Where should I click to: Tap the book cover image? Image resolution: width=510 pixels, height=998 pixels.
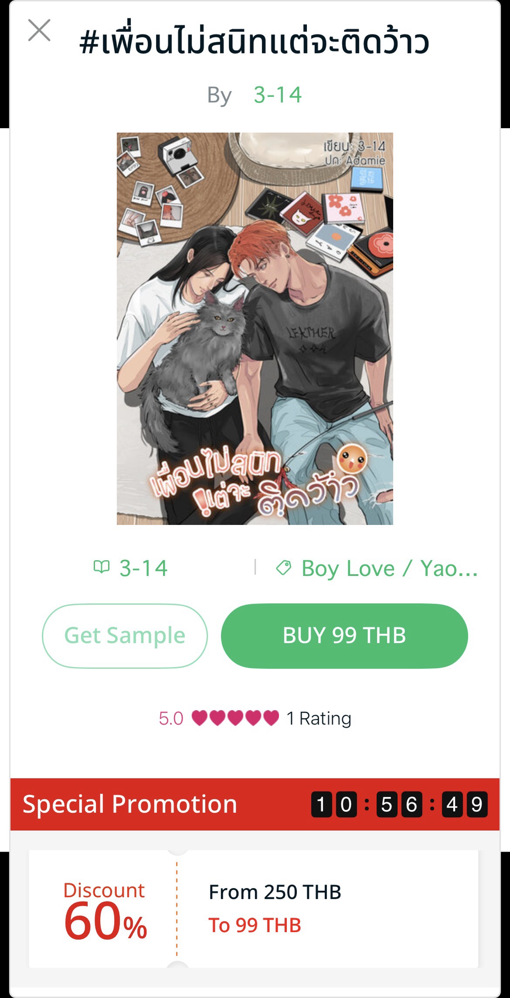click(x=255, y=328)
